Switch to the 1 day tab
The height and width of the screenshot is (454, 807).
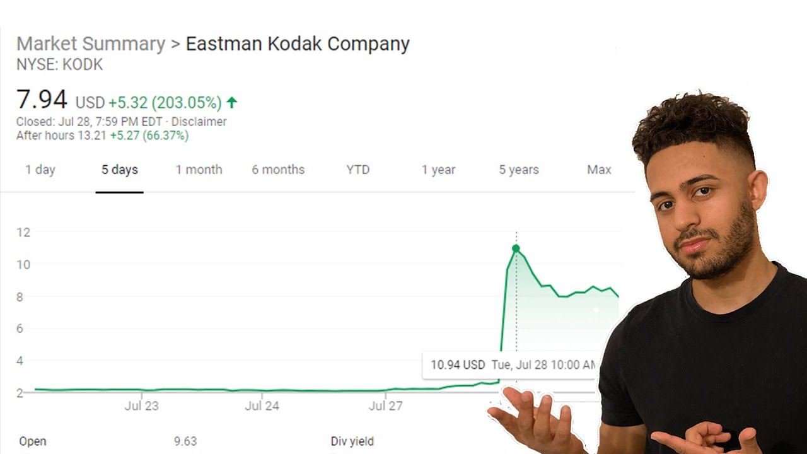(40, 170)
